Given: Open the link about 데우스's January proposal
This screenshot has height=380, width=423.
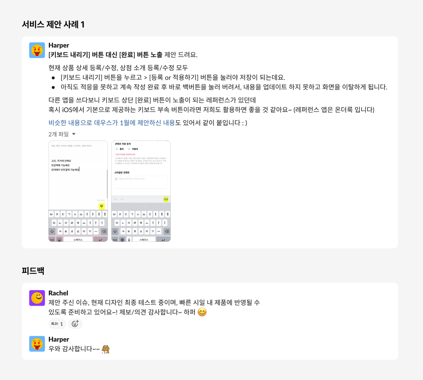Looking at the screenshot, I should (112, 123).
